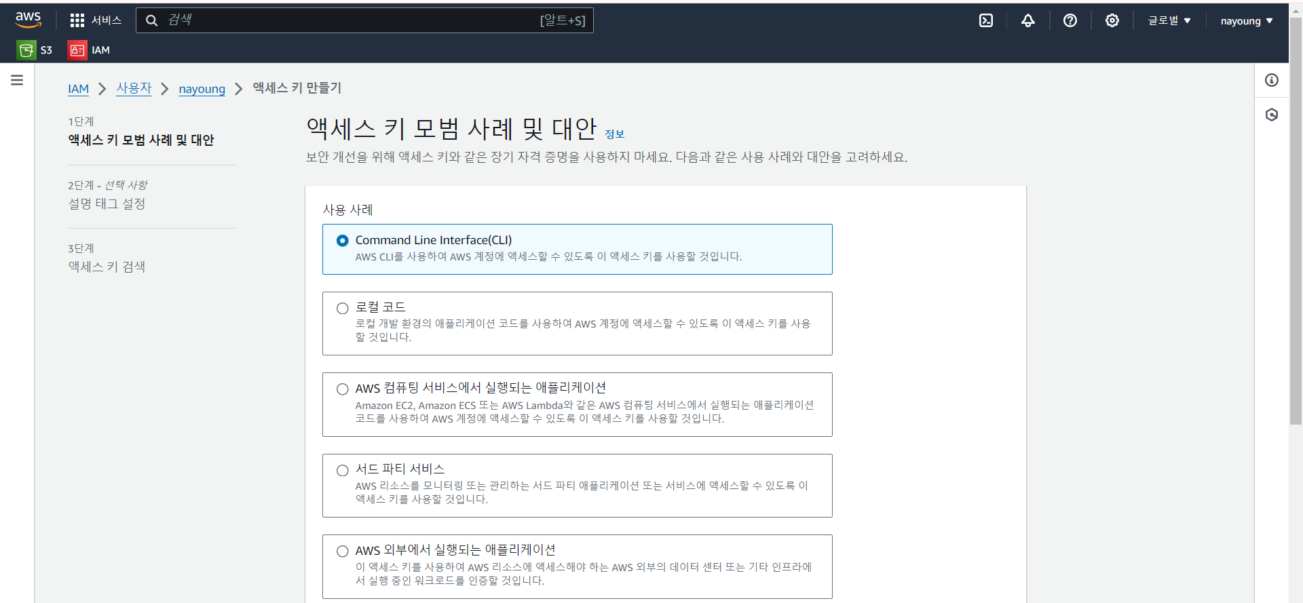Click the IAM service shortcut icon

(x=77, y=50)
